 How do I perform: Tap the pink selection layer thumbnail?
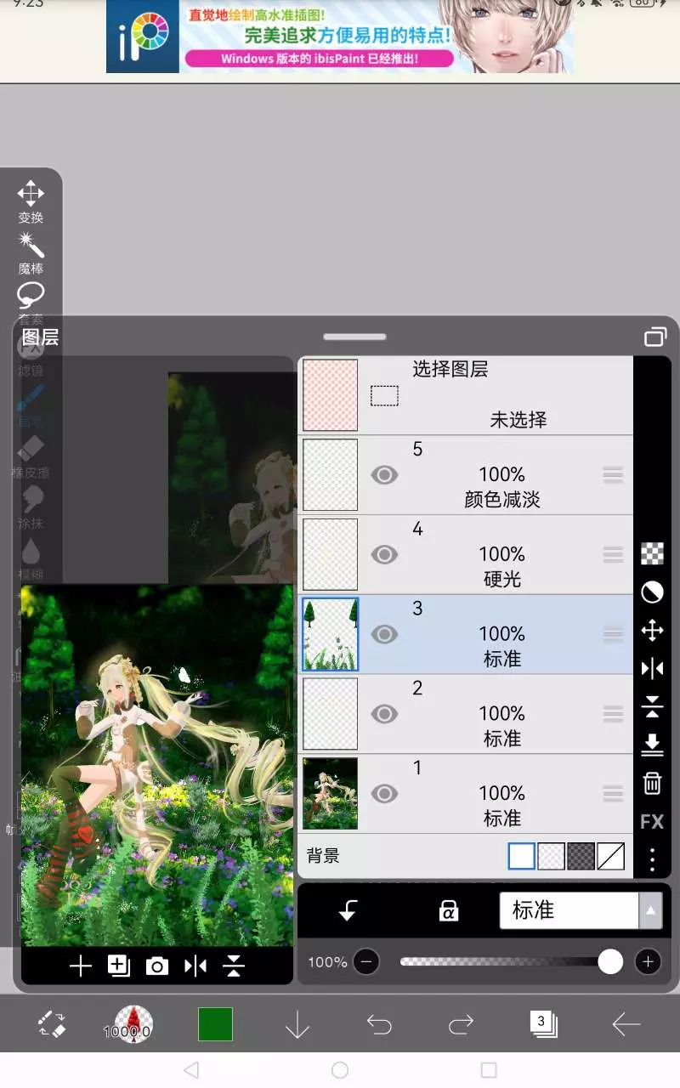tap(331, 395)
